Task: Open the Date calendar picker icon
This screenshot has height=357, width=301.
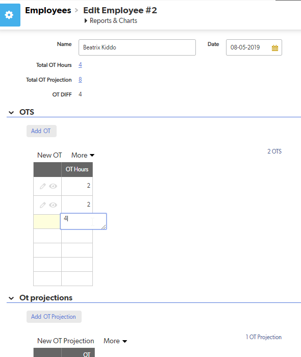Action: [x=275, y=48]
